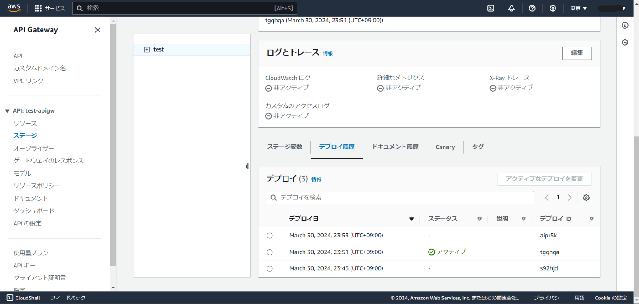
Task: Go to next page of deployments
Action: [570, 198]
